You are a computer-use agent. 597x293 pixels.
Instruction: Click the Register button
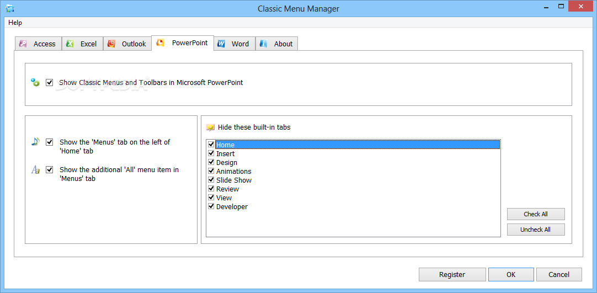point(452,274)
